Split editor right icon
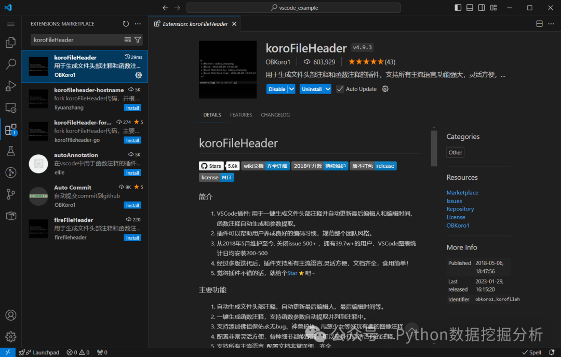The image size is (561, 357). coord(540,23)
